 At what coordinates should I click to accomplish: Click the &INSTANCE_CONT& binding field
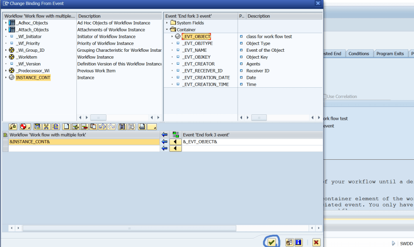pos(84,141)
